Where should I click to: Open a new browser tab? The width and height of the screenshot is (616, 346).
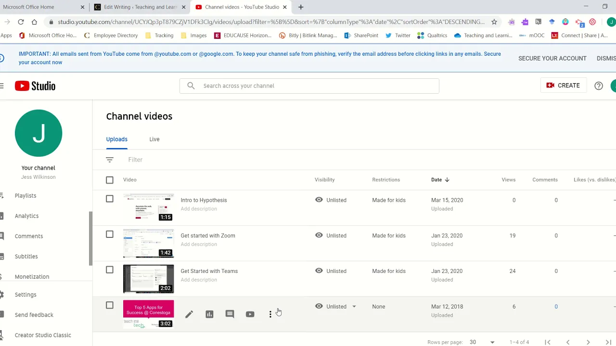click(301, 7)
